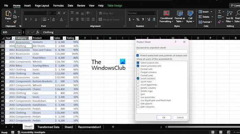Click the Cut scissors icon

coord(15,12)
